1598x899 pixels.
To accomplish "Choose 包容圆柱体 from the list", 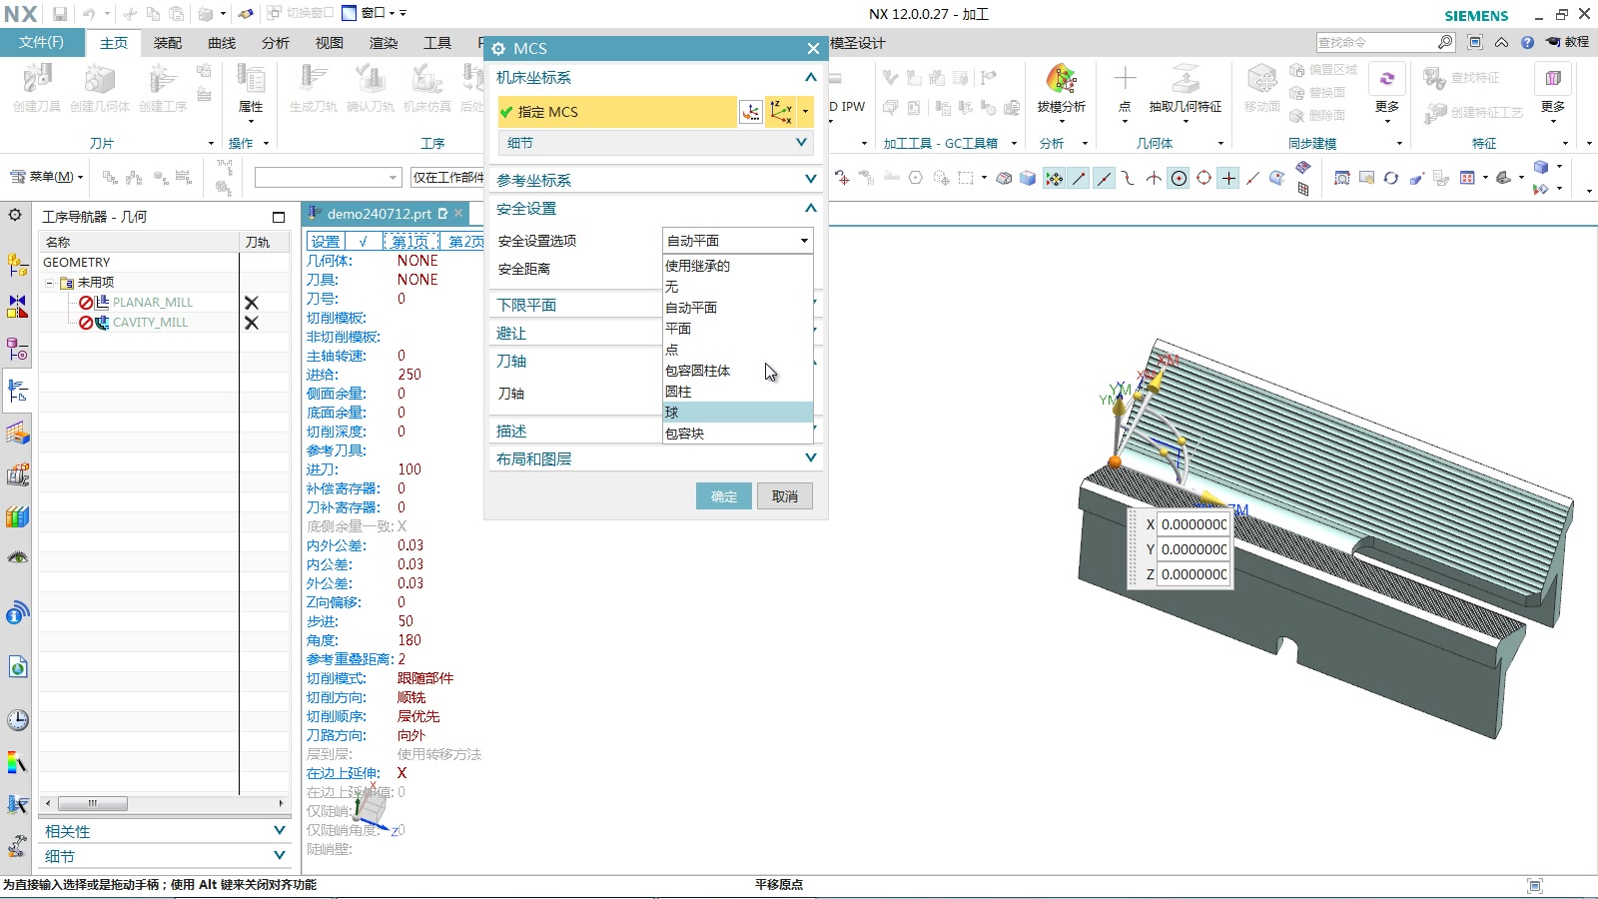I will click(x=737, y=371).
